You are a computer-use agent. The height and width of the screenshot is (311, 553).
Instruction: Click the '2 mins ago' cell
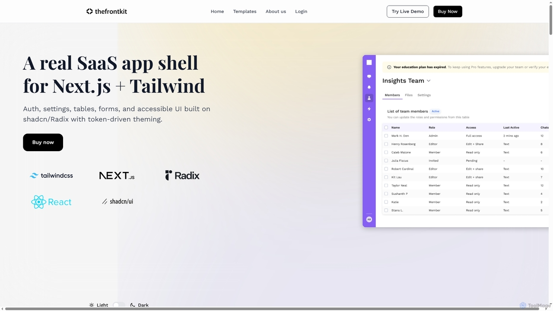click(x=511, y=136)
